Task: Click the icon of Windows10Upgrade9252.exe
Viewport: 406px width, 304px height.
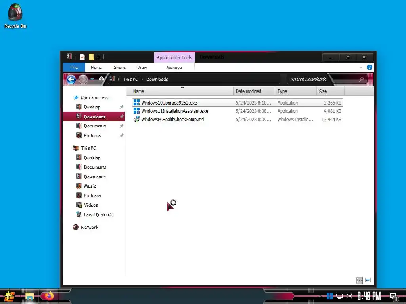Action: (136, 103)
